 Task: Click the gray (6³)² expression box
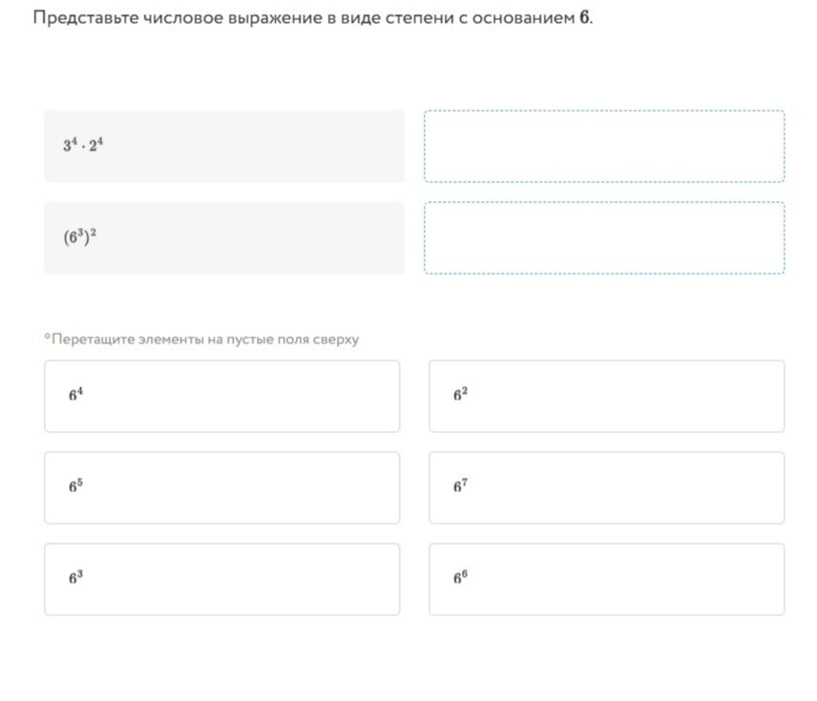224,237
